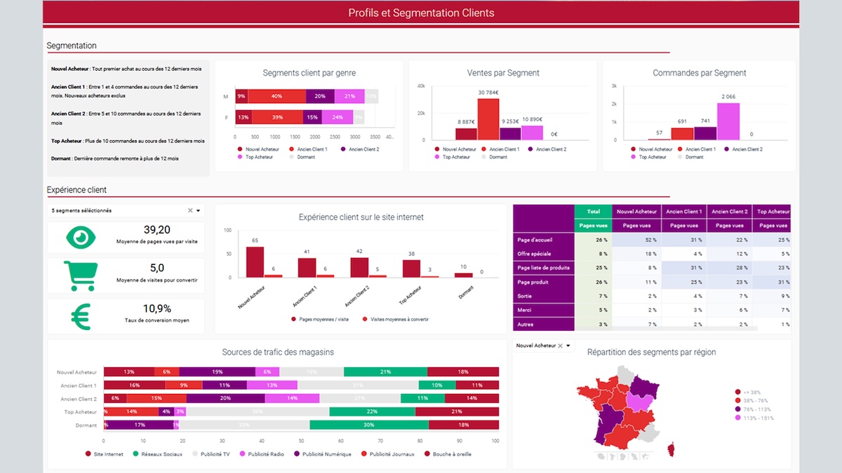Clear the 5 segments filter with X
The height and width of the screenshot is (473, 842).
[x=189, y=210]
